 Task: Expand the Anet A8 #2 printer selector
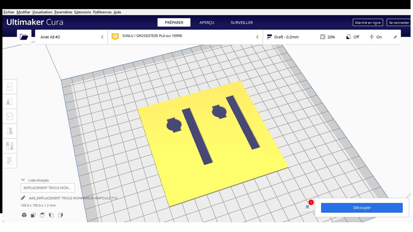click(71, 37)
